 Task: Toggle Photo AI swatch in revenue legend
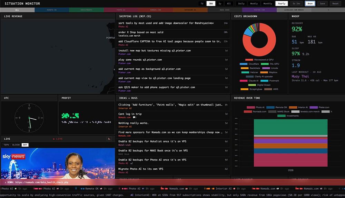pyautogui.click(x=250, y=107)
